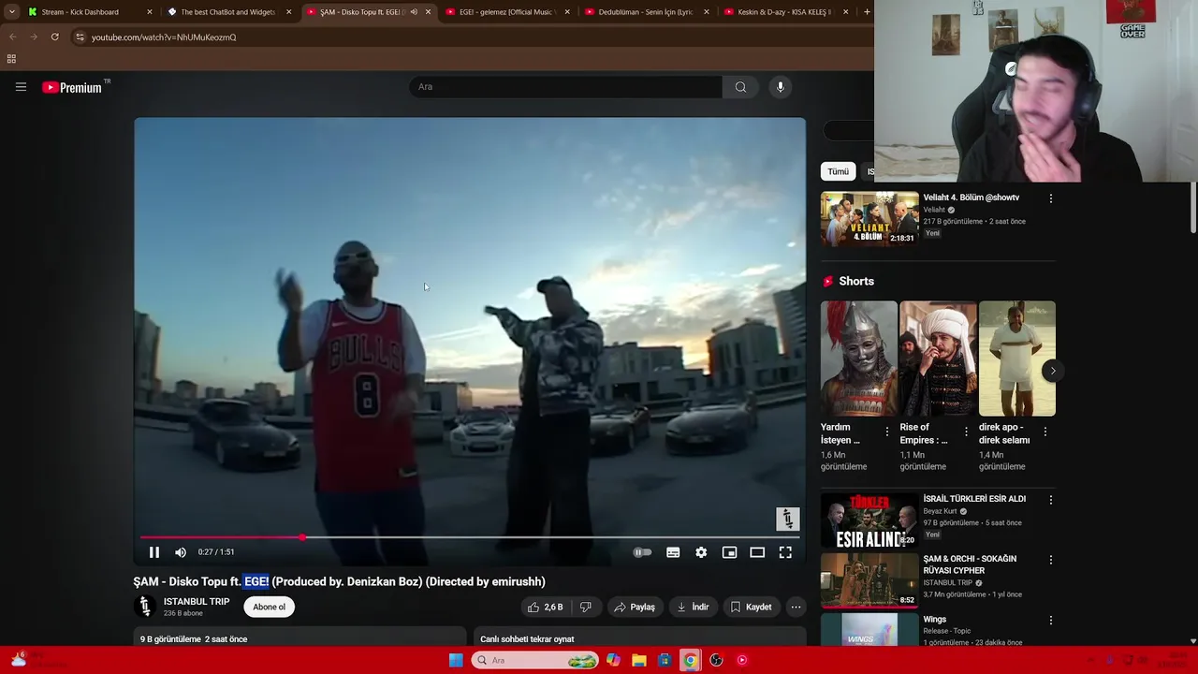
Task: Open YouTube hamburger guide menu
Action: click(21, 87)
